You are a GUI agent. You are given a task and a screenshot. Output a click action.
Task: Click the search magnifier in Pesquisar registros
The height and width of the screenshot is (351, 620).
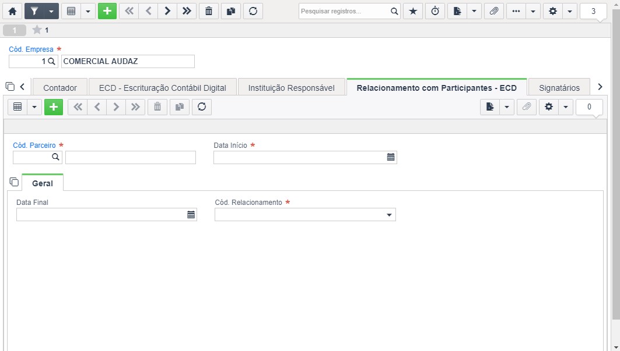[394, 11]
